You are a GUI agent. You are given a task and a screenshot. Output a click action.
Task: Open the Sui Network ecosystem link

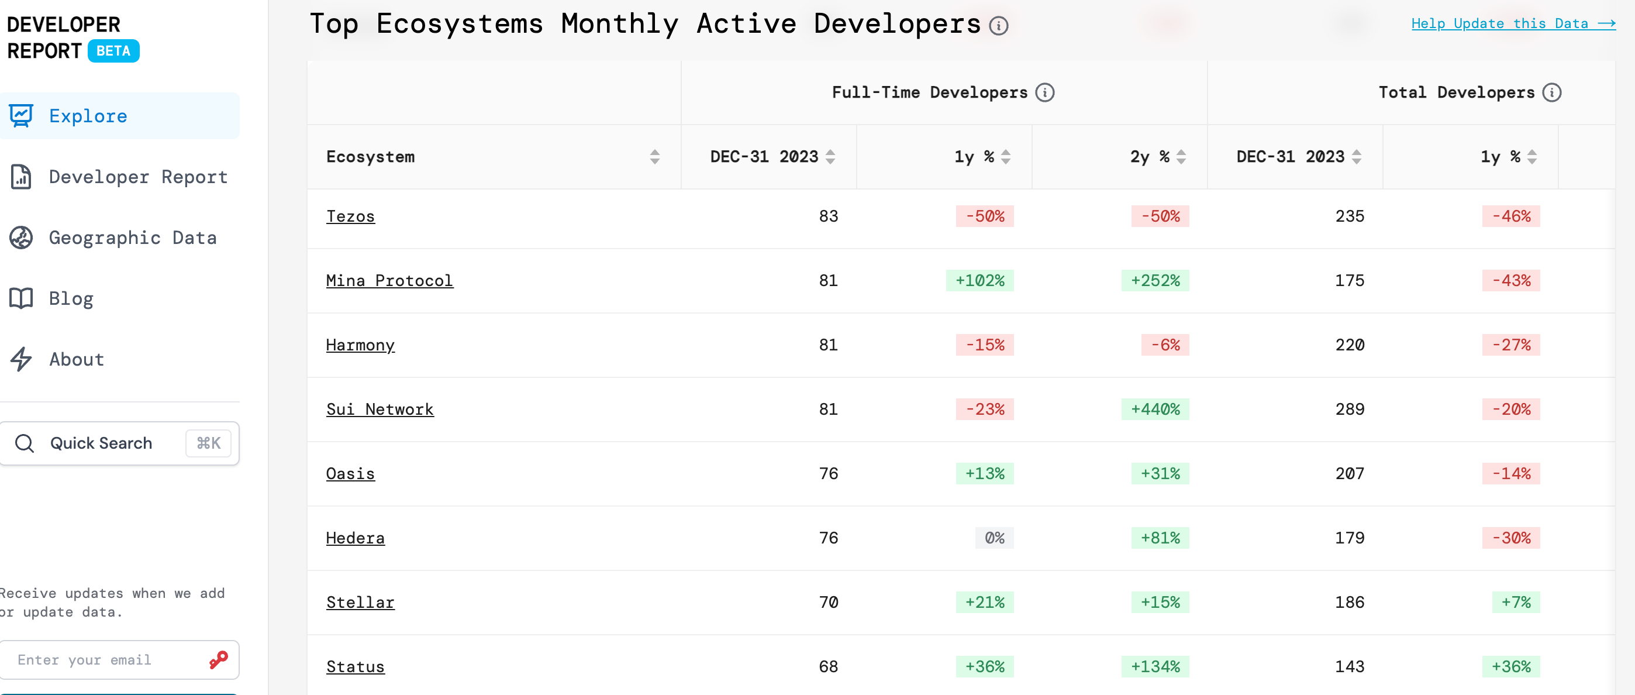(x=380, y=410)
